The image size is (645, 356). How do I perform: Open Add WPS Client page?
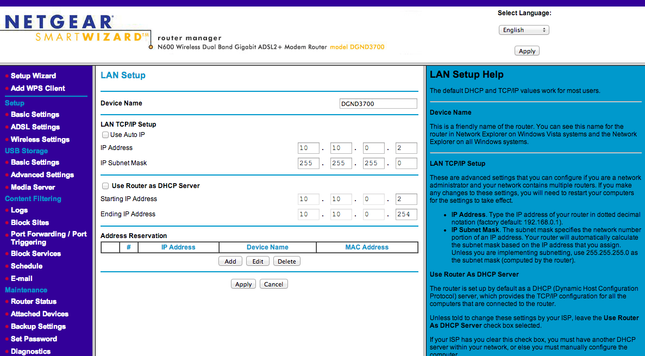pos(38,88)
